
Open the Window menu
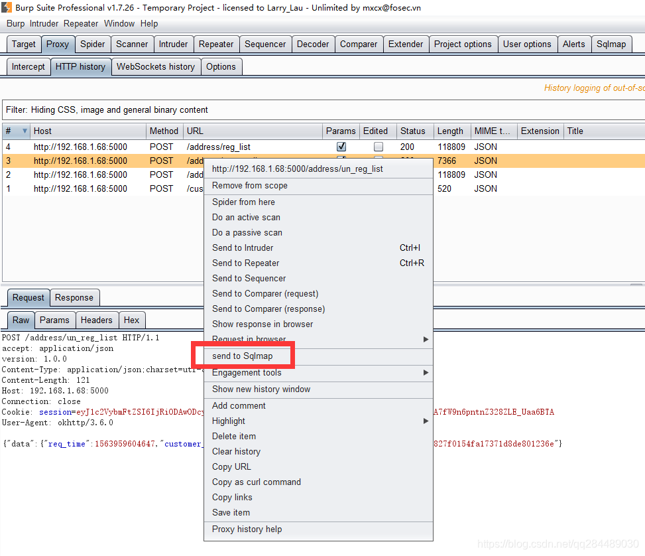click(x=119, y=23)
